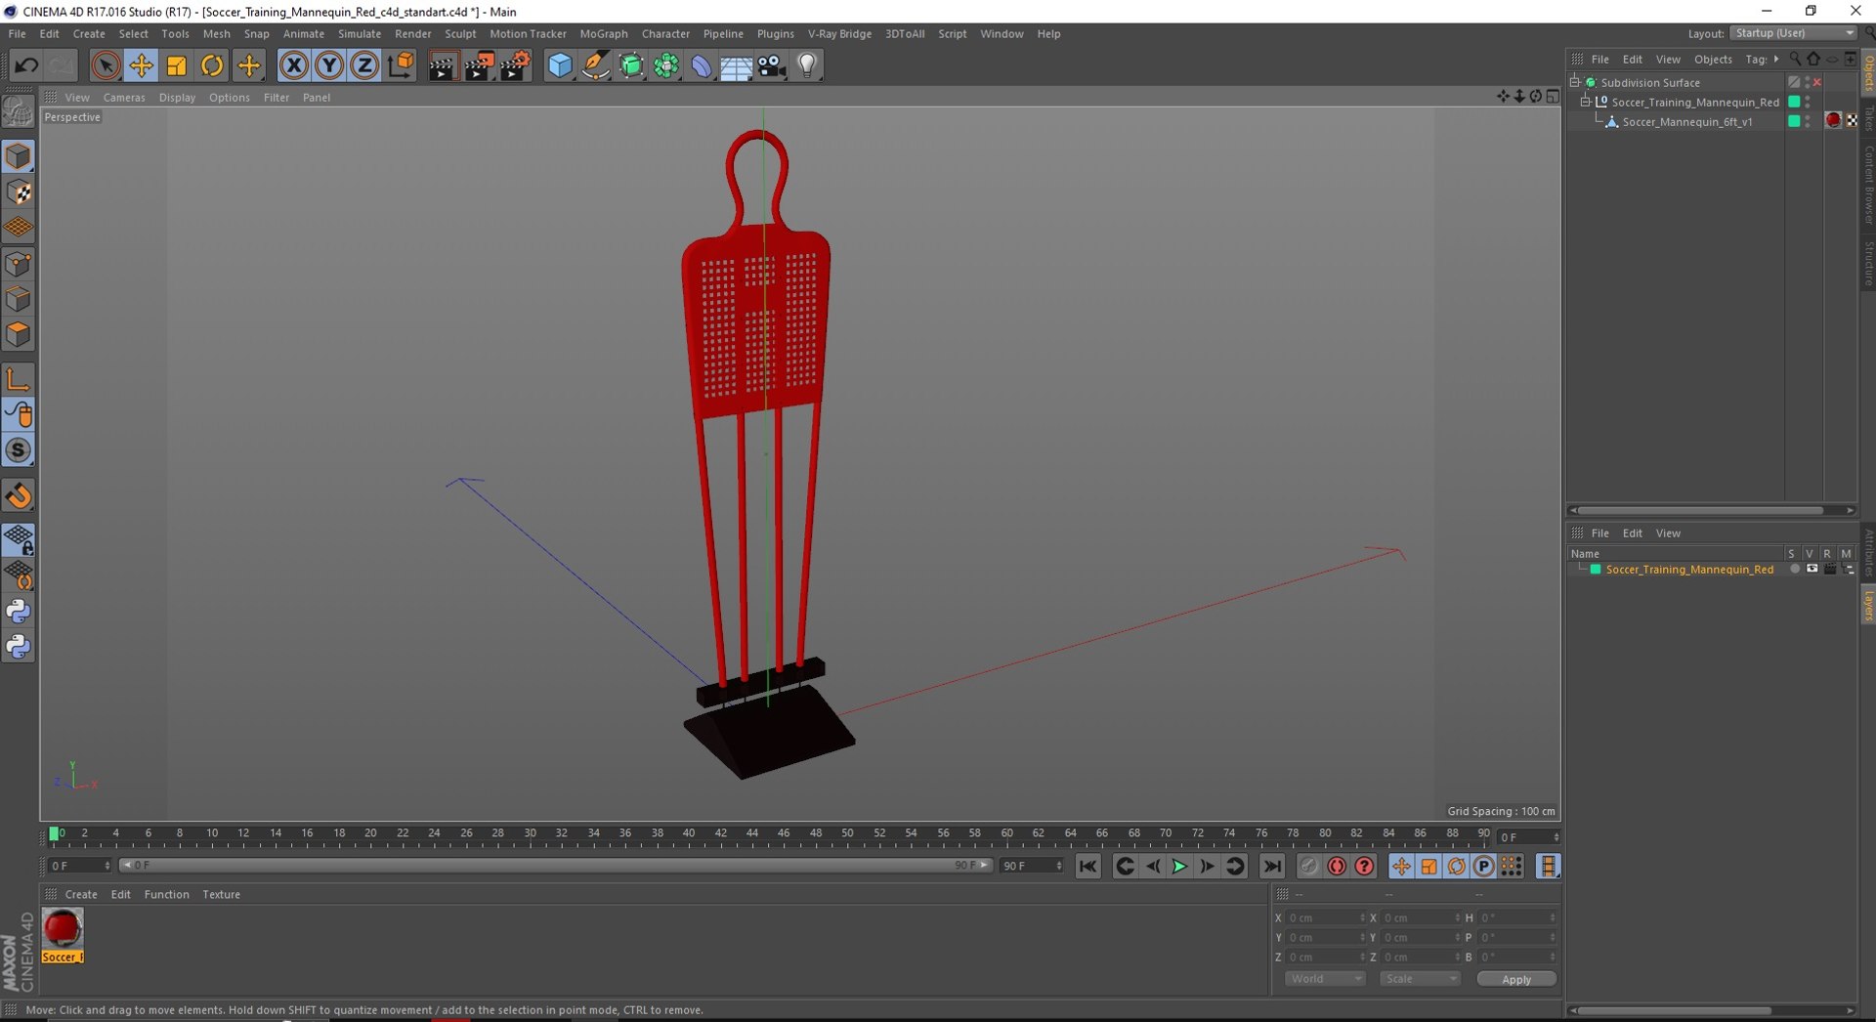The height and width of the screenshot is (1022, 1876).
Task: Collapse the Subdivision Surface tree item
Action: pyautogui.click(x=1575, y=82)
